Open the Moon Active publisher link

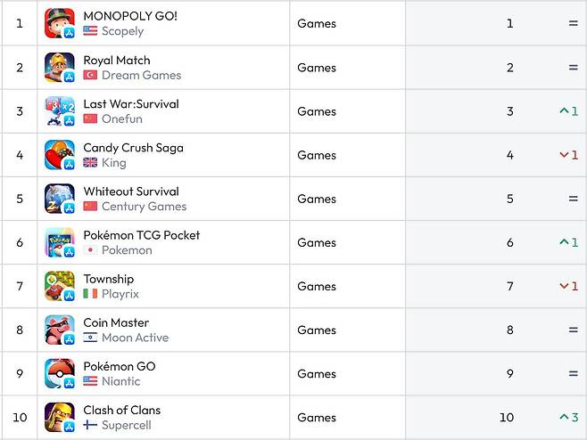coord(135,338)
